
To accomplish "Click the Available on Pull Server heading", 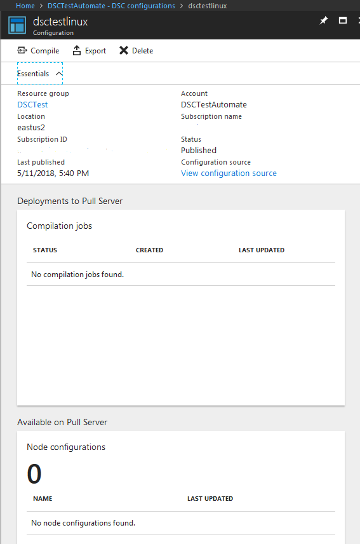I will click(x=62, y=422).
